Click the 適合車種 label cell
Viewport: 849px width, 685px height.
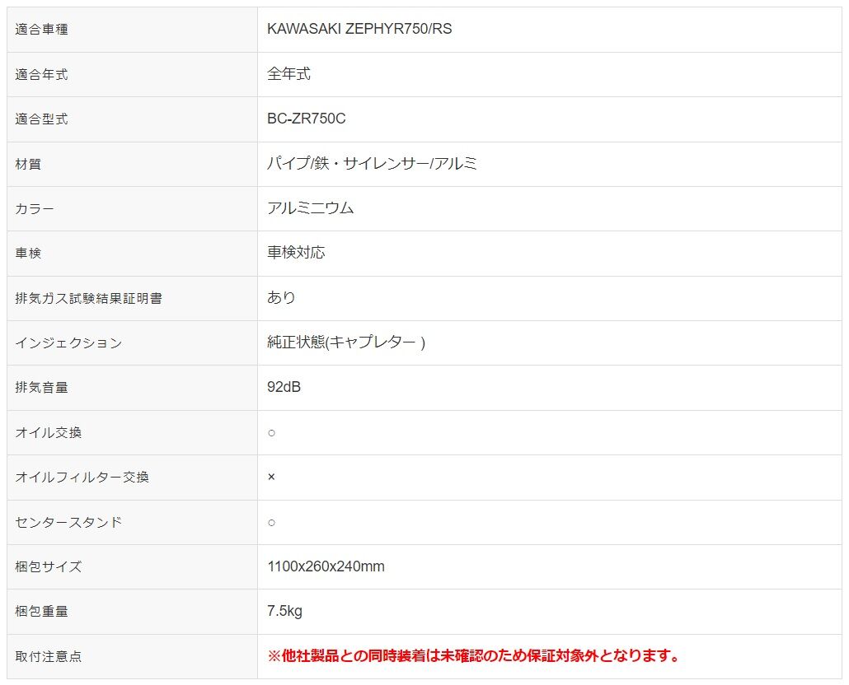pyautogui.click(x=42, y=29)
